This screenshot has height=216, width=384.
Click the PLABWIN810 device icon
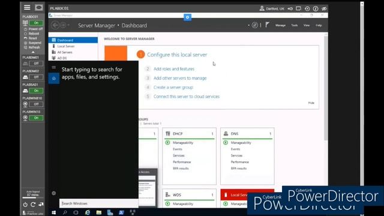tap(25, 104)
